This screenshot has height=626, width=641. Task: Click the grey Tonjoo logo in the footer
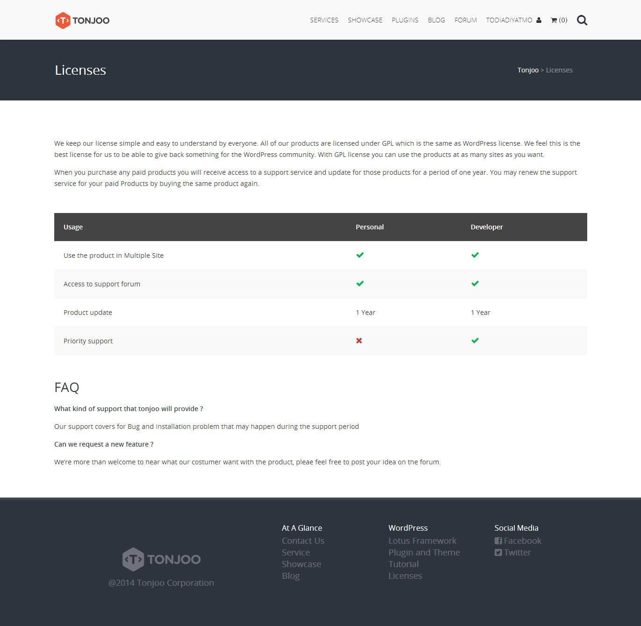(161, 559)
